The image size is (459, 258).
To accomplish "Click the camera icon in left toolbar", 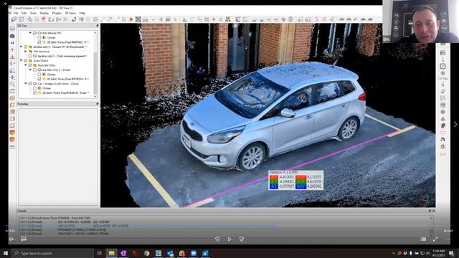I will [x=12, y=36].
